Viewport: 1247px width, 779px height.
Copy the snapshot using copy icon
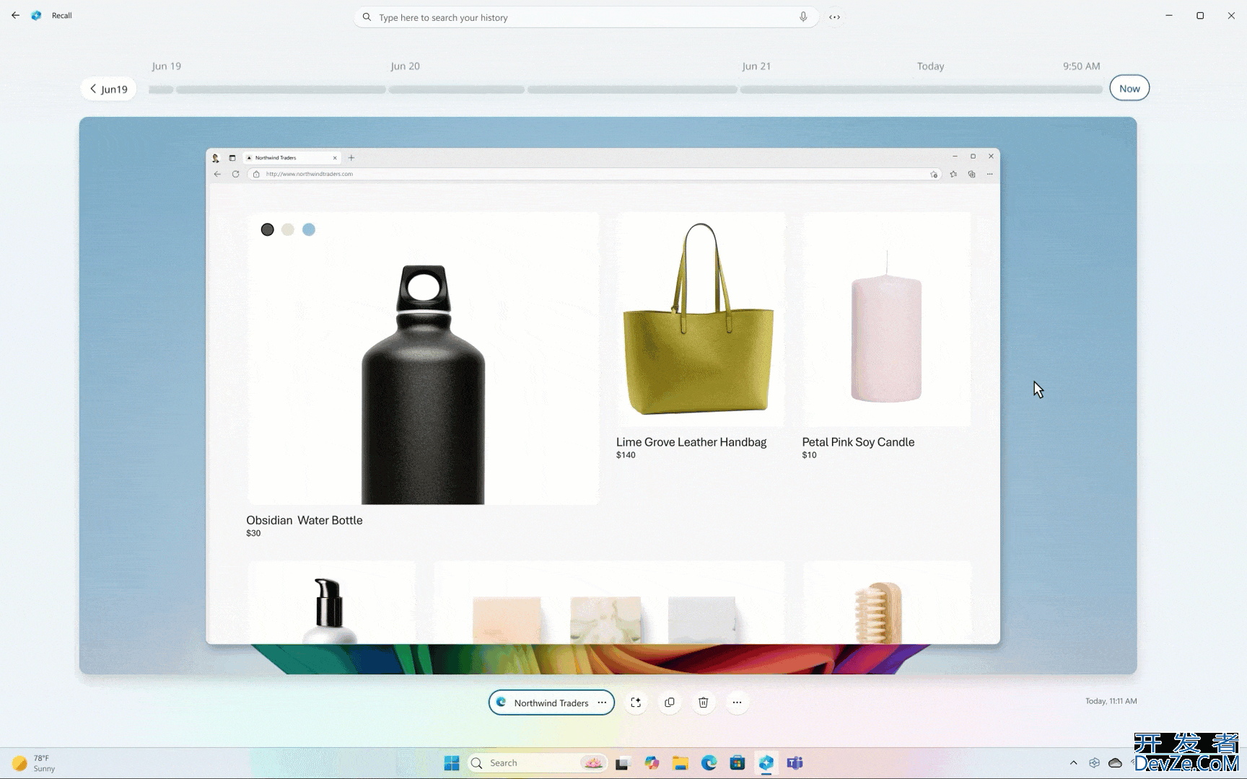click(670, 703)
